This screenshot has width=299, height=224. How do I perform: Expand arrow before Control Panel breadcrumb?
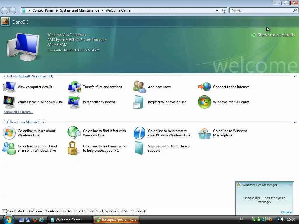pos(29,11)
